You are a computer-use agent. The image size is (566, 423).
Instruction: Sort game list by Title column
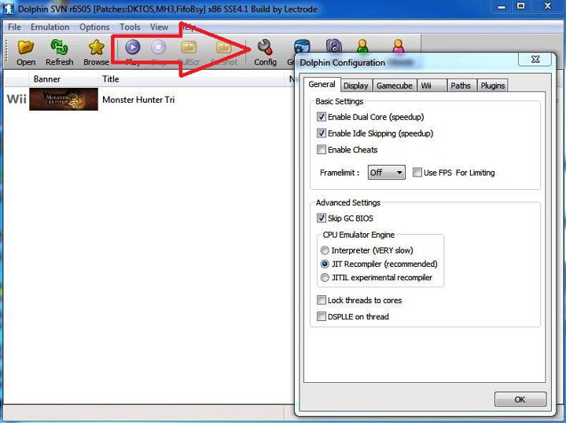click(x=191, y=79)
